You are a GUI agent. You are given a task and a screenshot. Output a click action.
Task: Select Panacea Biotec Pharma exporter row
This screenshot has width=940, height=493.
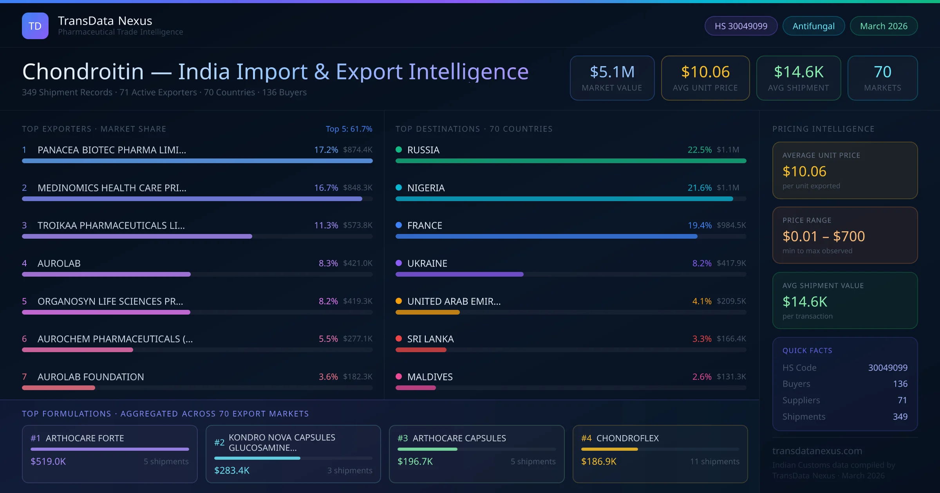tap(112, 150)
